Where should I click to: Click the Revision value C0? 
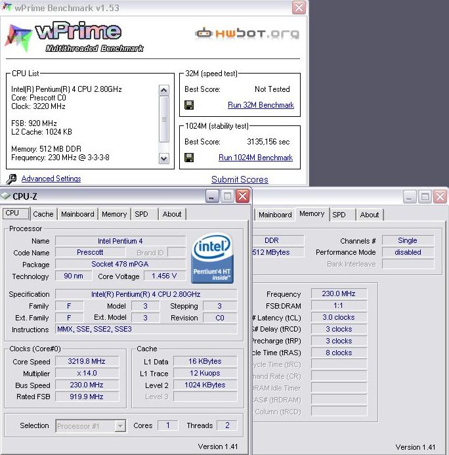[x=220, y=318]
